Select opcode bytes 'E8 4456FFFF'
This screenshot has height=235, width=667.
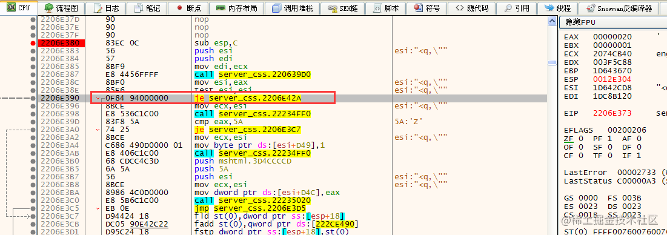(x=131, y=74)
